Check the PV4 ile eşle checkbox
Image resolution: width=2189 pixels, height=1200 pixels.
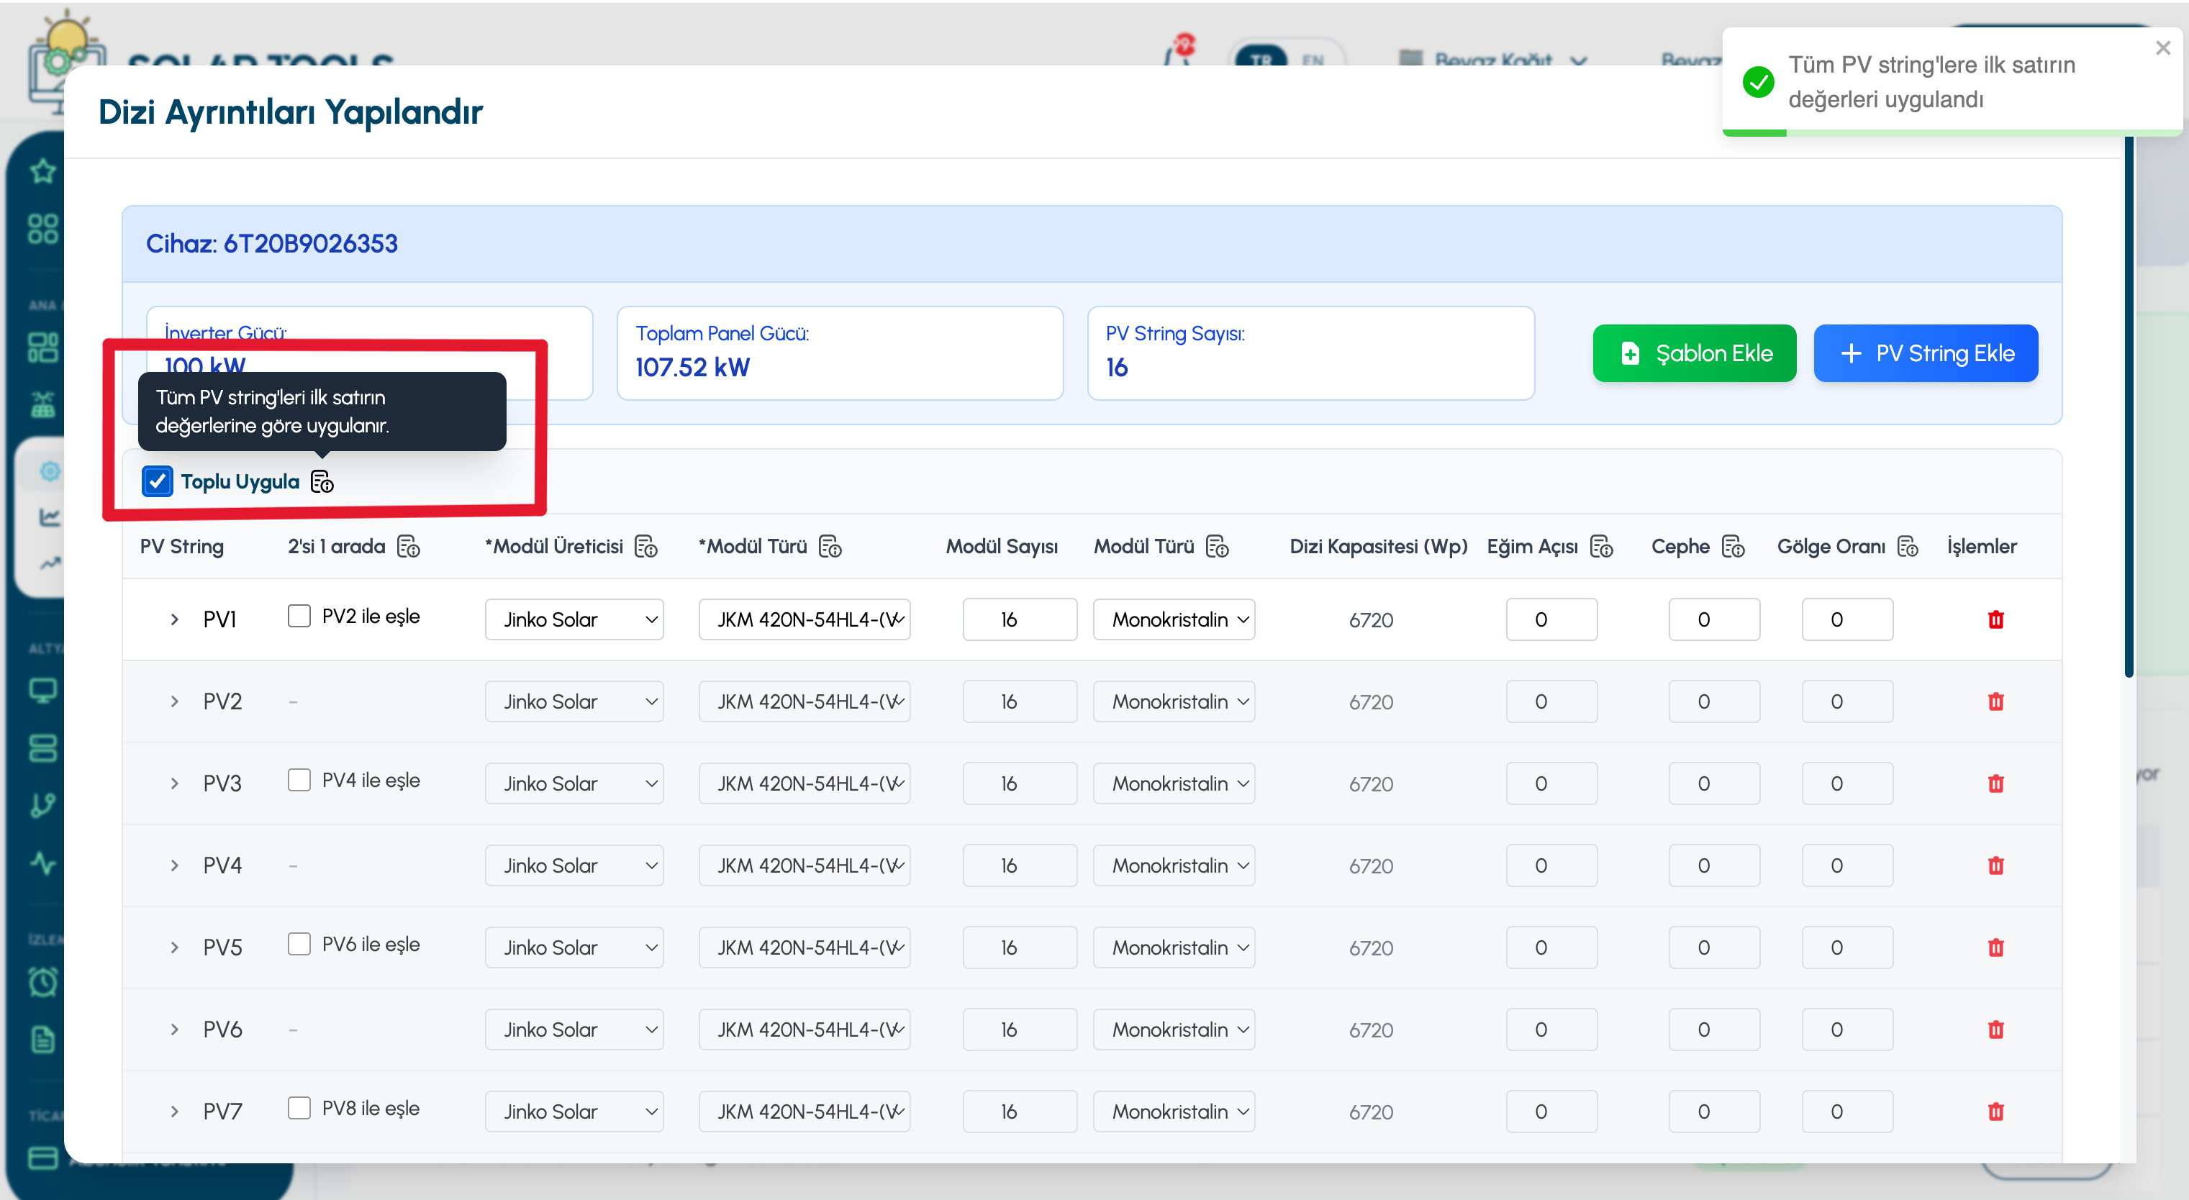point(299,780)
